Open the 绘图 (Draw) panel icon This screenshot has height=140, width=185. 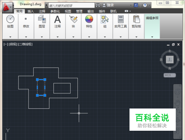click(10, 19)
